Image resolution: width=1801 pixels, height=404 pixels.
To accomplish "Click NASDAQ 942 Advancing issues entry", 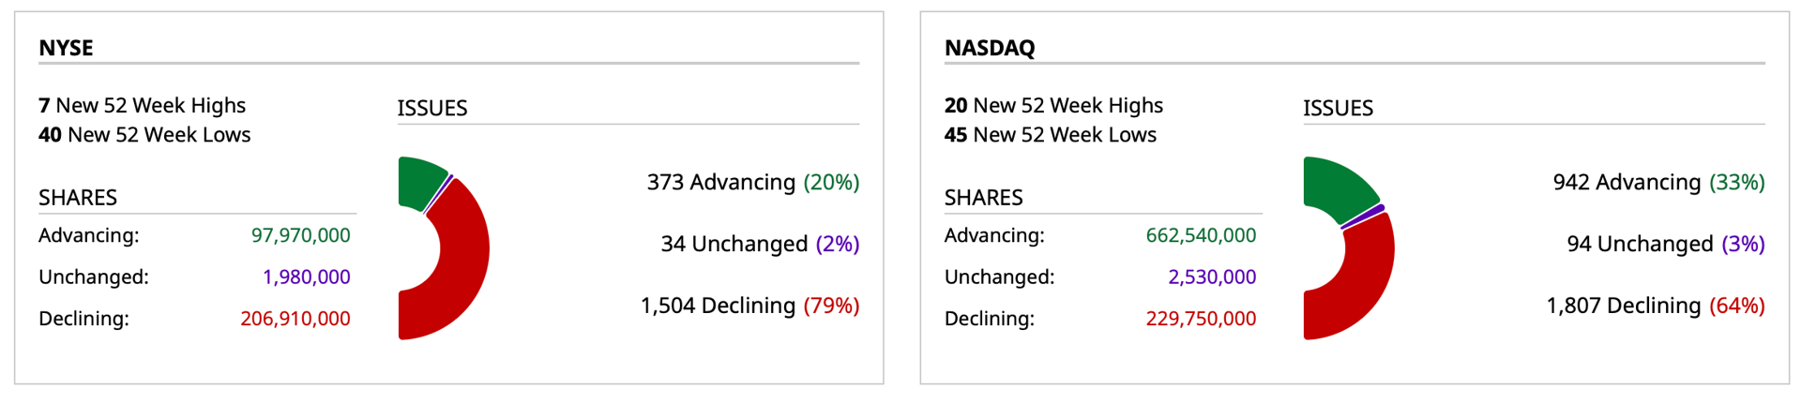I will click(1658, 182).
